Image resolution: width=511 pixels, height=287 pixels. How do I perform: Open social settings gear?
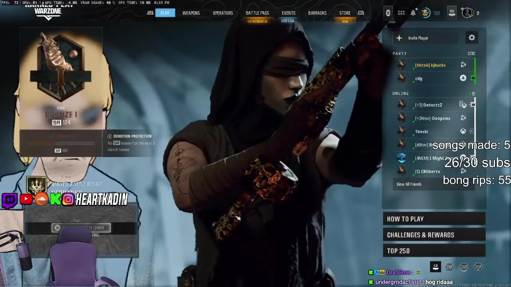pos(472,37)
